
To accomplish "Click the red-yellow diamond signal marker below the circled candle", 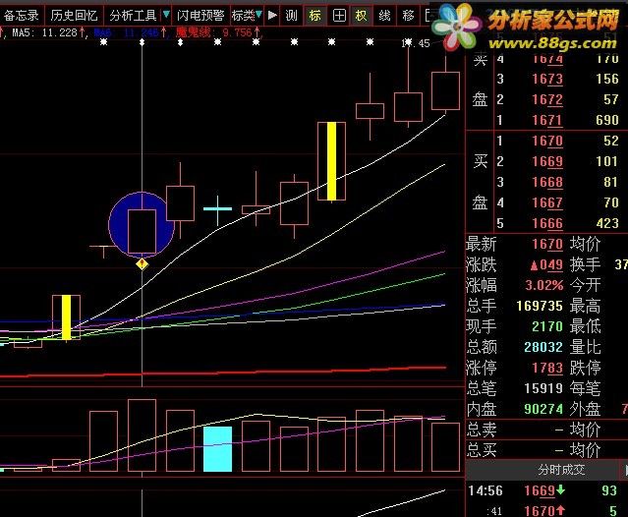I will 142,263.
